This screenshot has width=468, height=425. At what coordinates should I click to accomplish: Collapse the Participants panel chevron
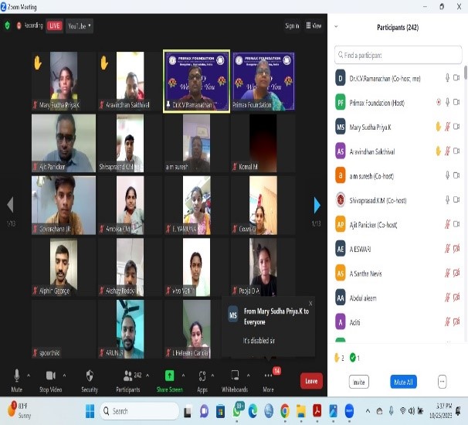pos(336,26)
